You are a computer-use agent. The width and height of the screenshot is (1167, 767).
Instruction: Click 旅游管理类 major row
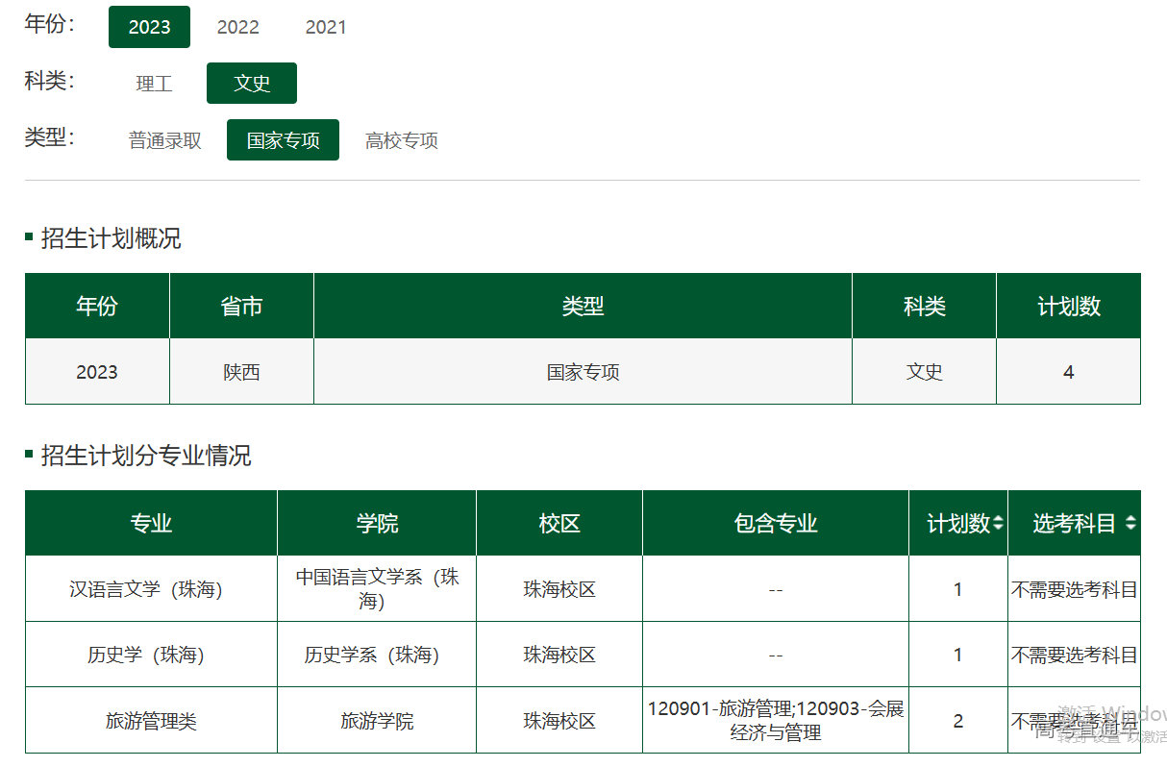pyautogui.click(x=151, y=721)
